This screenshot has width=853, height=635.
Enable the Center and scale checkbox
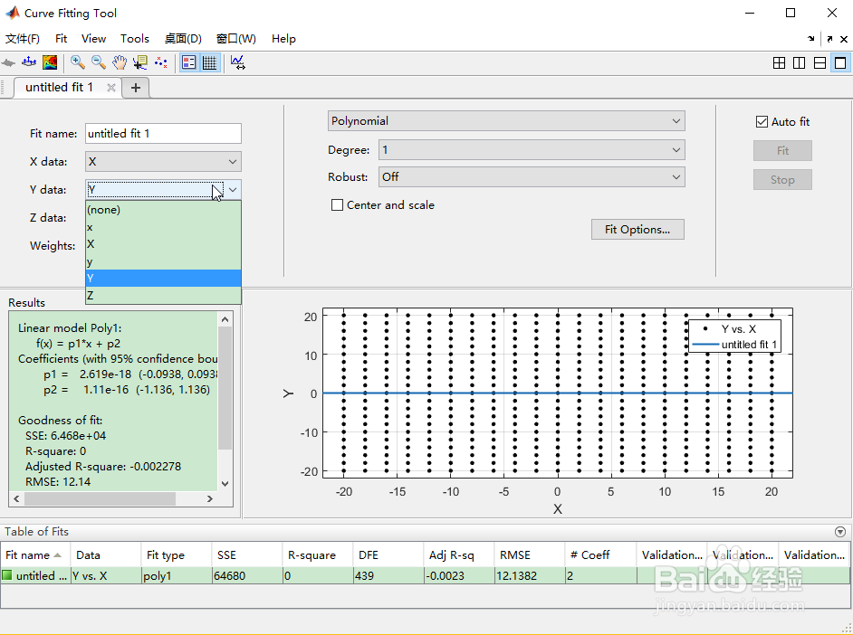pos(337,204)
